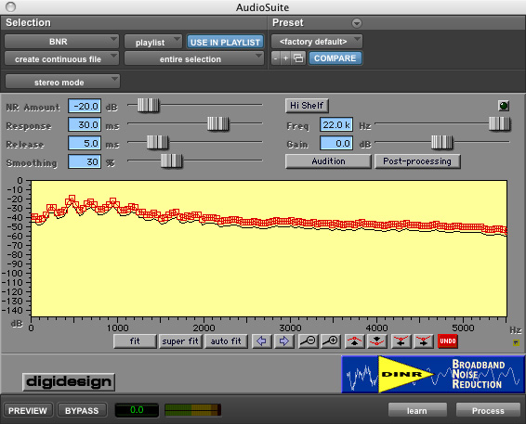Image resolution: width=526 pixels, height=424 pixels.
Task: Click the Process button
Action: pyautogui.click(x=488, y=411)
